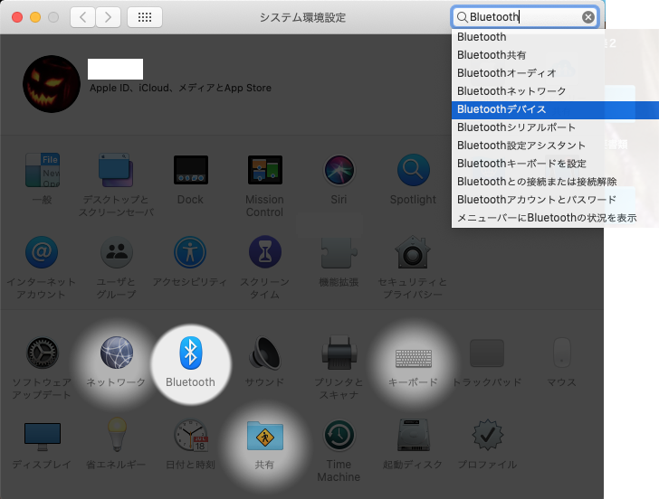Screen dimensions: 659x499
Task: Click inside the Bluetooth search field
Action: click(x=521, y=17)
